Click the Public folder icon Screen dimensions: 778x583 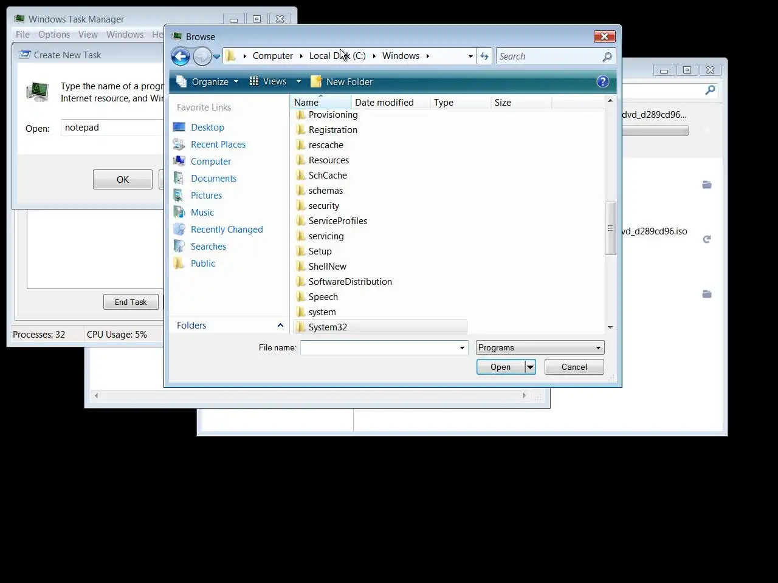click(x=179, y=263)
